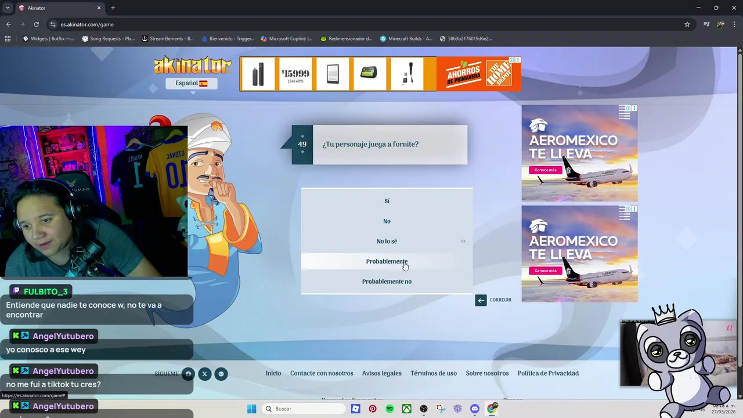Open a new browser tab
The image size is (743, 418).
point(113,8)
